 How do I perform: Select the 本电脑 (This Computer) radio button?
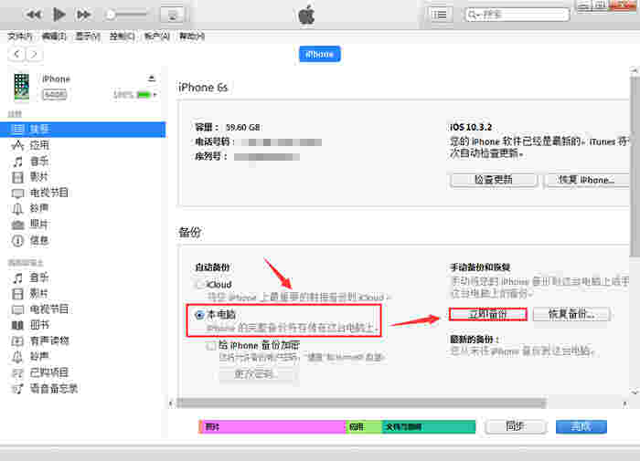[199, 315]
